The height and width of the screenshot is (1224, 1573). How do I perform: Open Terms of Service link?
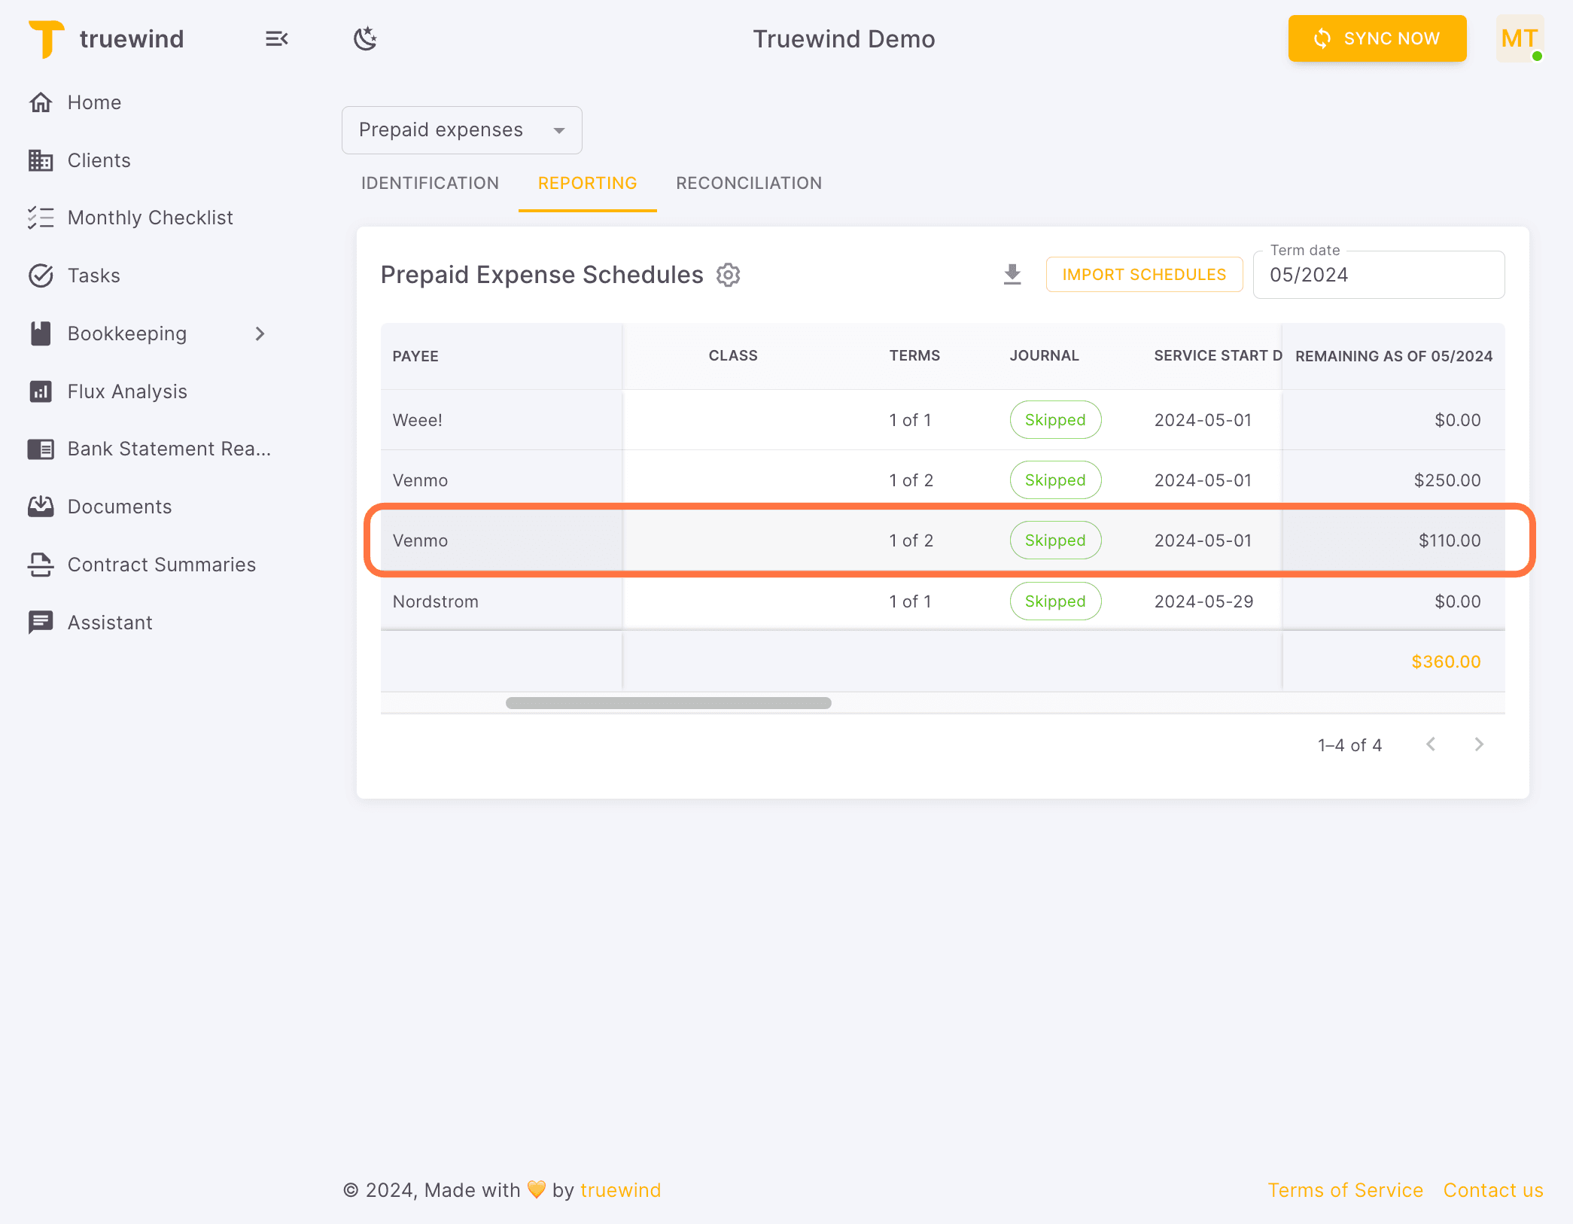(1346, 1190)
